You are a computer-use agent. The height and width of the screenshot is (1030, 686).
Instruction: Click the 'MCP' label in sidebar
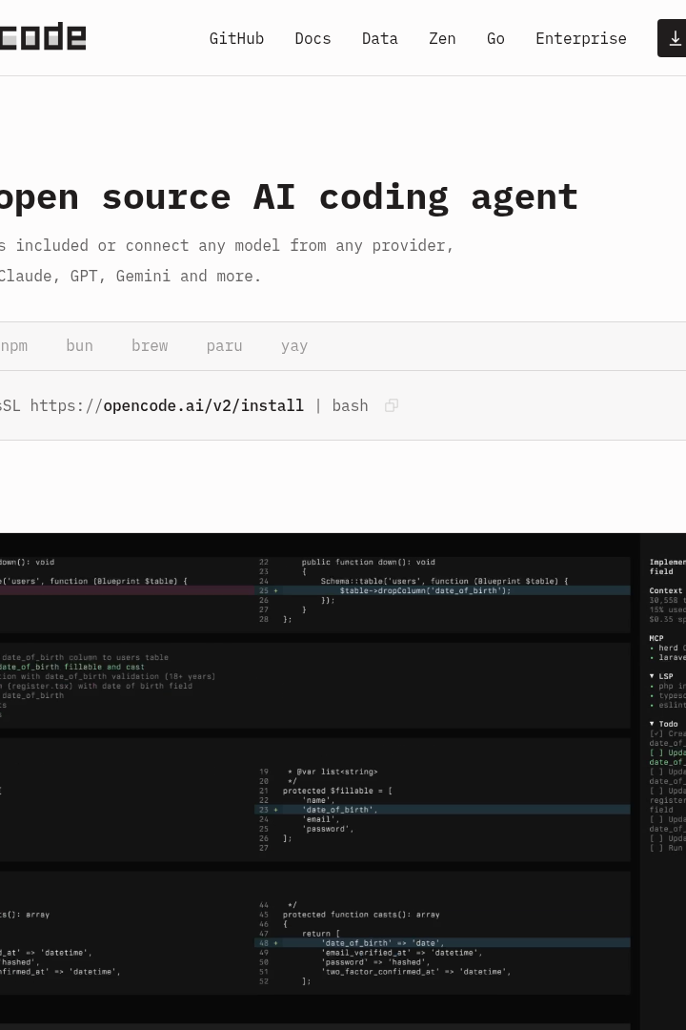(656, 638)
